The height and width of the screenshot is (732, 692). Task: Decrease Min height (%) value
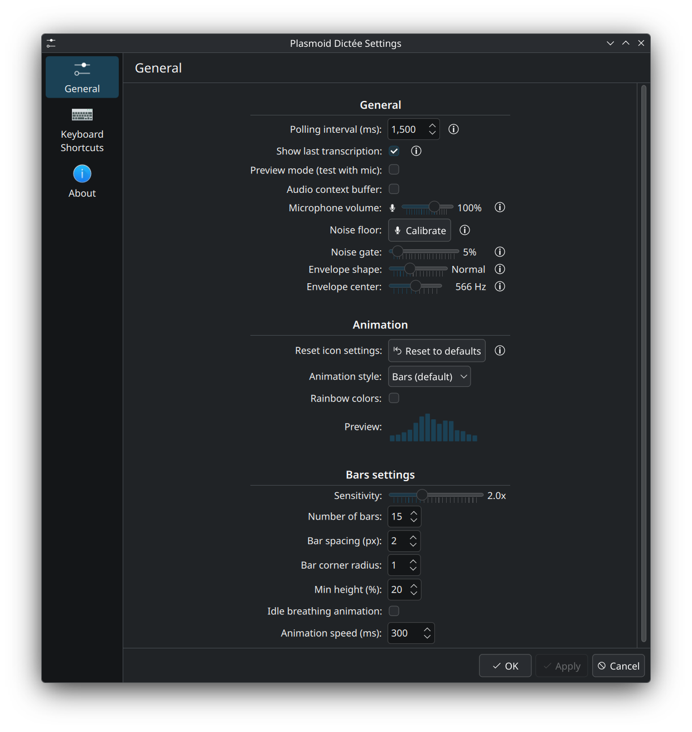[414, 594]
